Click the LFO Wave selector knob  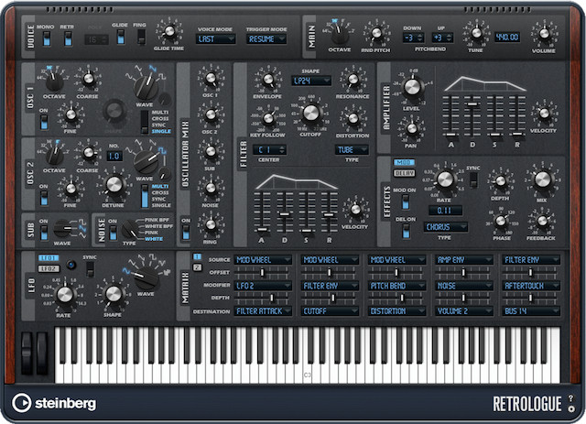tap(146, 277)
